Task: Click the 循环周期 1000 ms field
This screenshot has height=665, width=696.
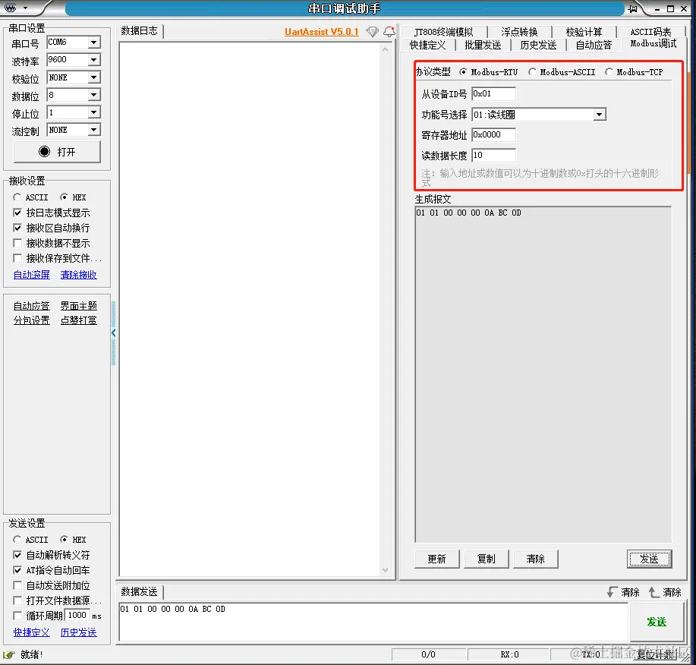Action: point(77,615)
